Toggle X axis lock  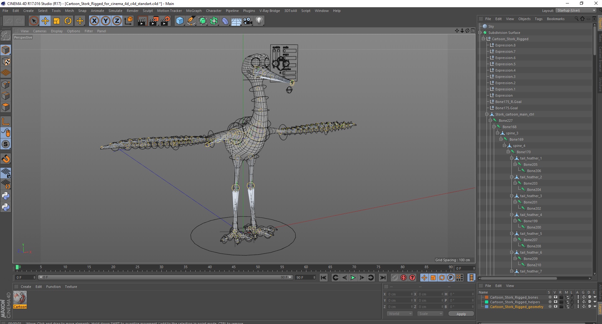click(x=94, y=21)
